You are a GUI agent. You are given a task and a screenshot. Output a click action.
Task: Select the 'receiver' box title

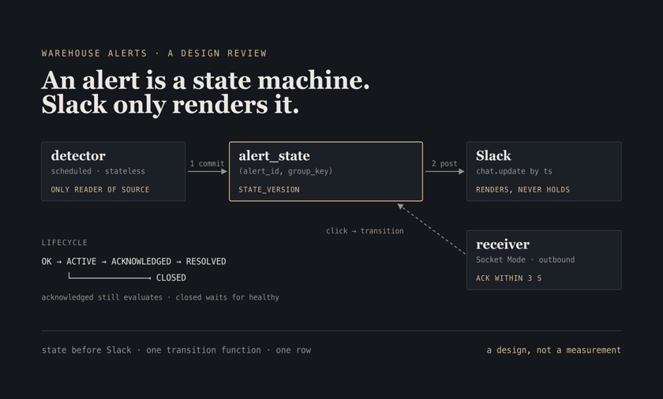pyautogui.click(x=503, y=244)
